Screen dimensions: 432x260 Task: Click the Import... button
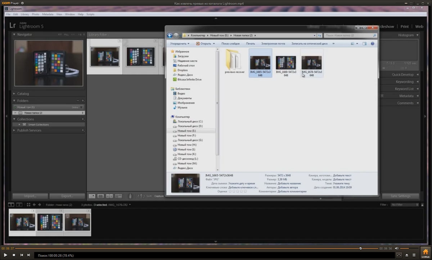pos(30,196)
